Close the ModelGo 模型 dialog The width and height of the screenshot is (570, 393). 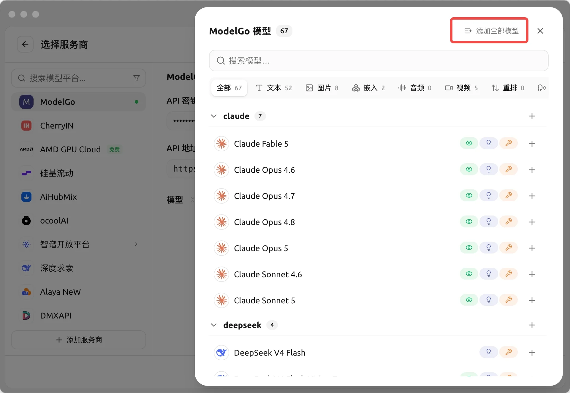click(x=540, y=31)
